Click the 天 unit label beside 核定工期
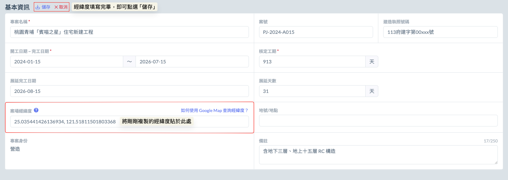Screen dimensions: 508x180 click(x=372, y=62)
